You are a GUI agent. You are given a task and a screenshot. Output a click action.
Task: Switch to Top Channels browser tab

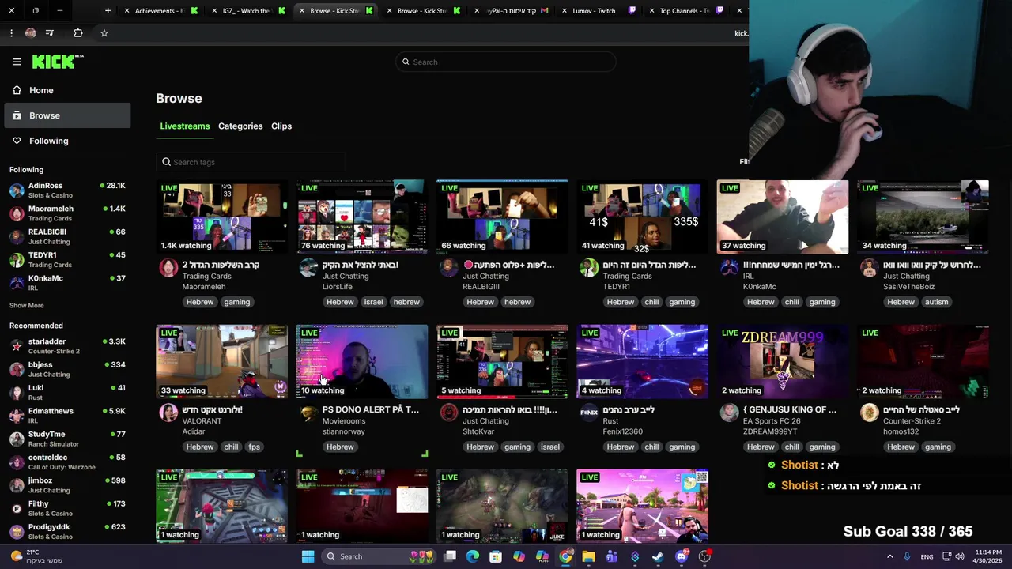685,10
